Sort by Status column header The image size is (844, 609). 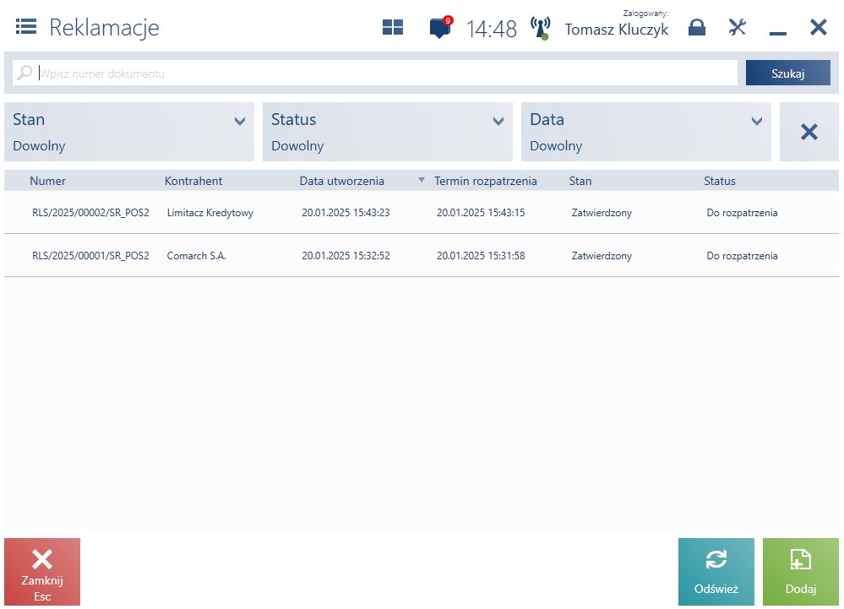[x=720, y=181]
